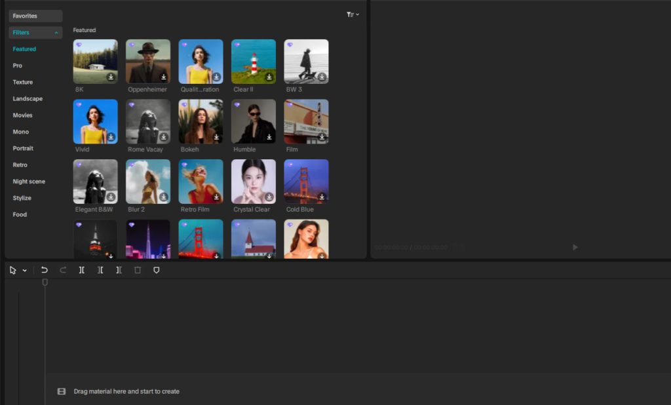Click the Delete right trim icon
Image resolution: width=671 pixels, height=405 pixels.
click(119, 270)
